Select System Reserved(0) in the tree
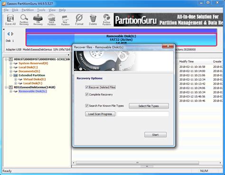The width and height of the screenshot is (225, 175). [x=33, y=63]
